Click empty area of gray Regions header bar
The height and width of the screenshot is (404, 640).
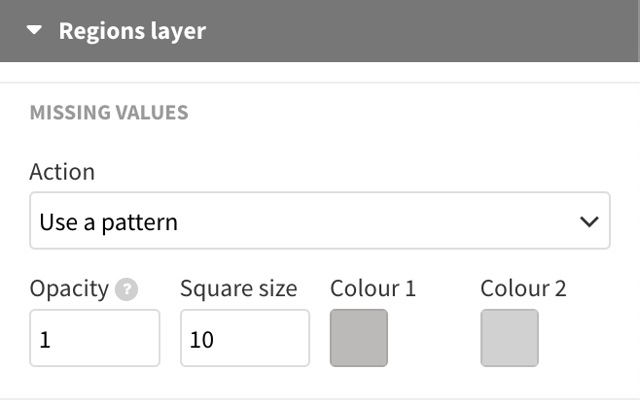coord(420,31)
